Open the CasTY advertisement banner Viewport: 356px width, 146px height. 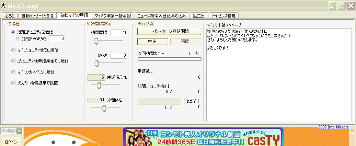tap(203, 137)
